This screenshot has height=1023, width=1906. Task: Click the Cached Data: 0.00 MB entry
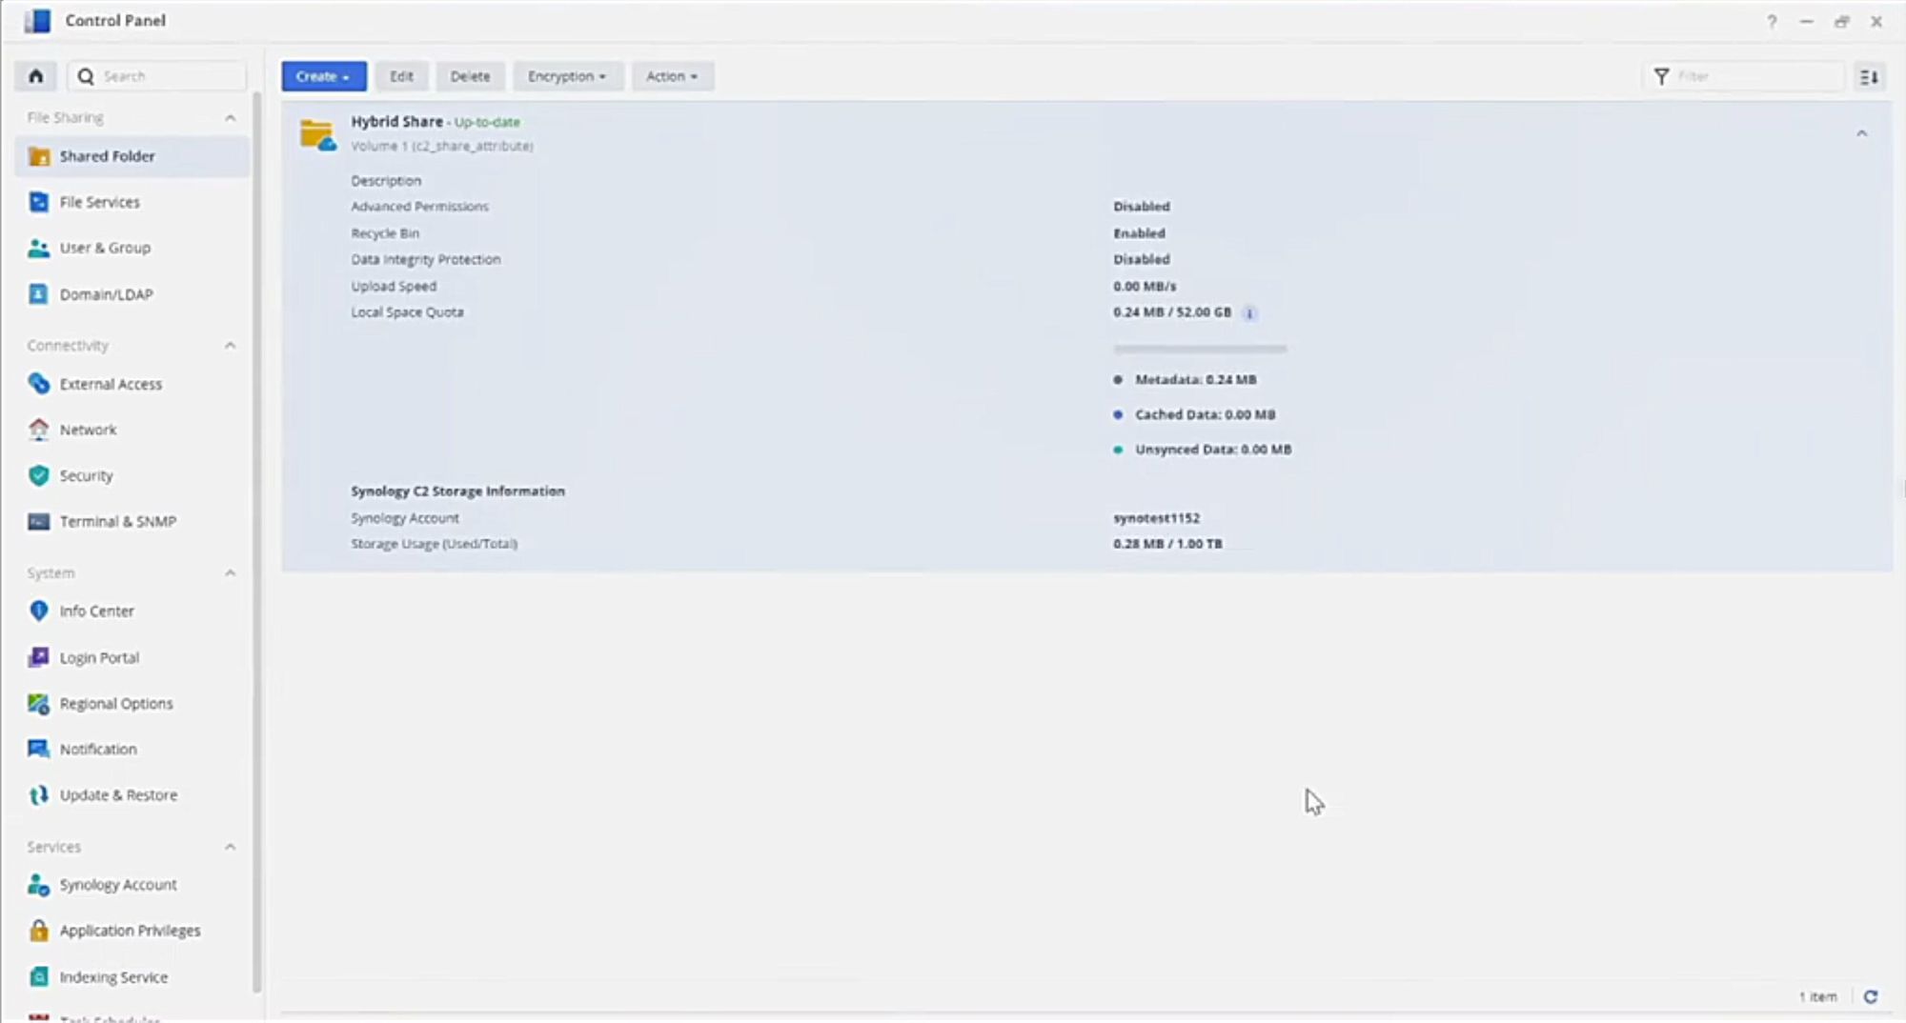click(x=1194, y=414)
